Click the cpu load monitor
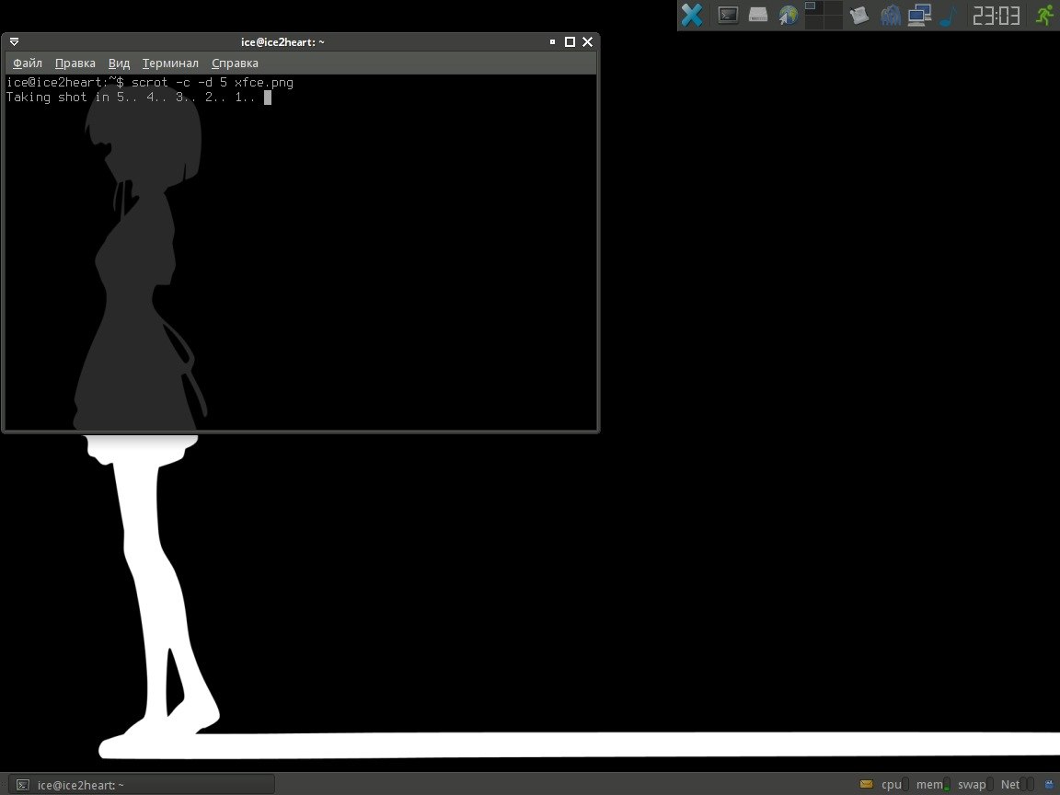Image resolution: width=1060 pixels, height=795 pixels. (895, 785)
